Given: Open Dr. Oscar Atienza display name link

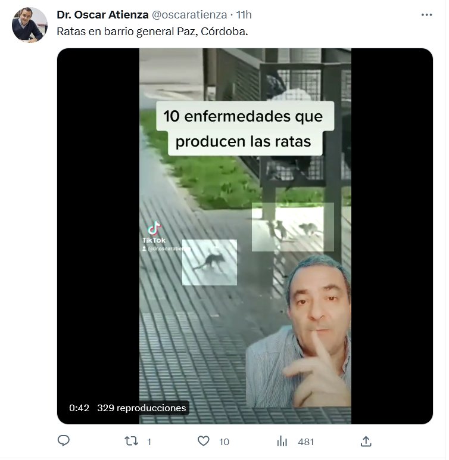Looking at the screenshot, I should click(103, 15).
